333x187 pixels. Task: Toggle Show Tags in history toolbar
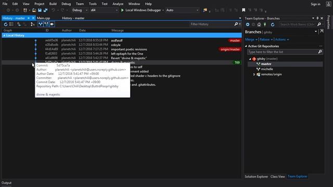pos(52,24)
